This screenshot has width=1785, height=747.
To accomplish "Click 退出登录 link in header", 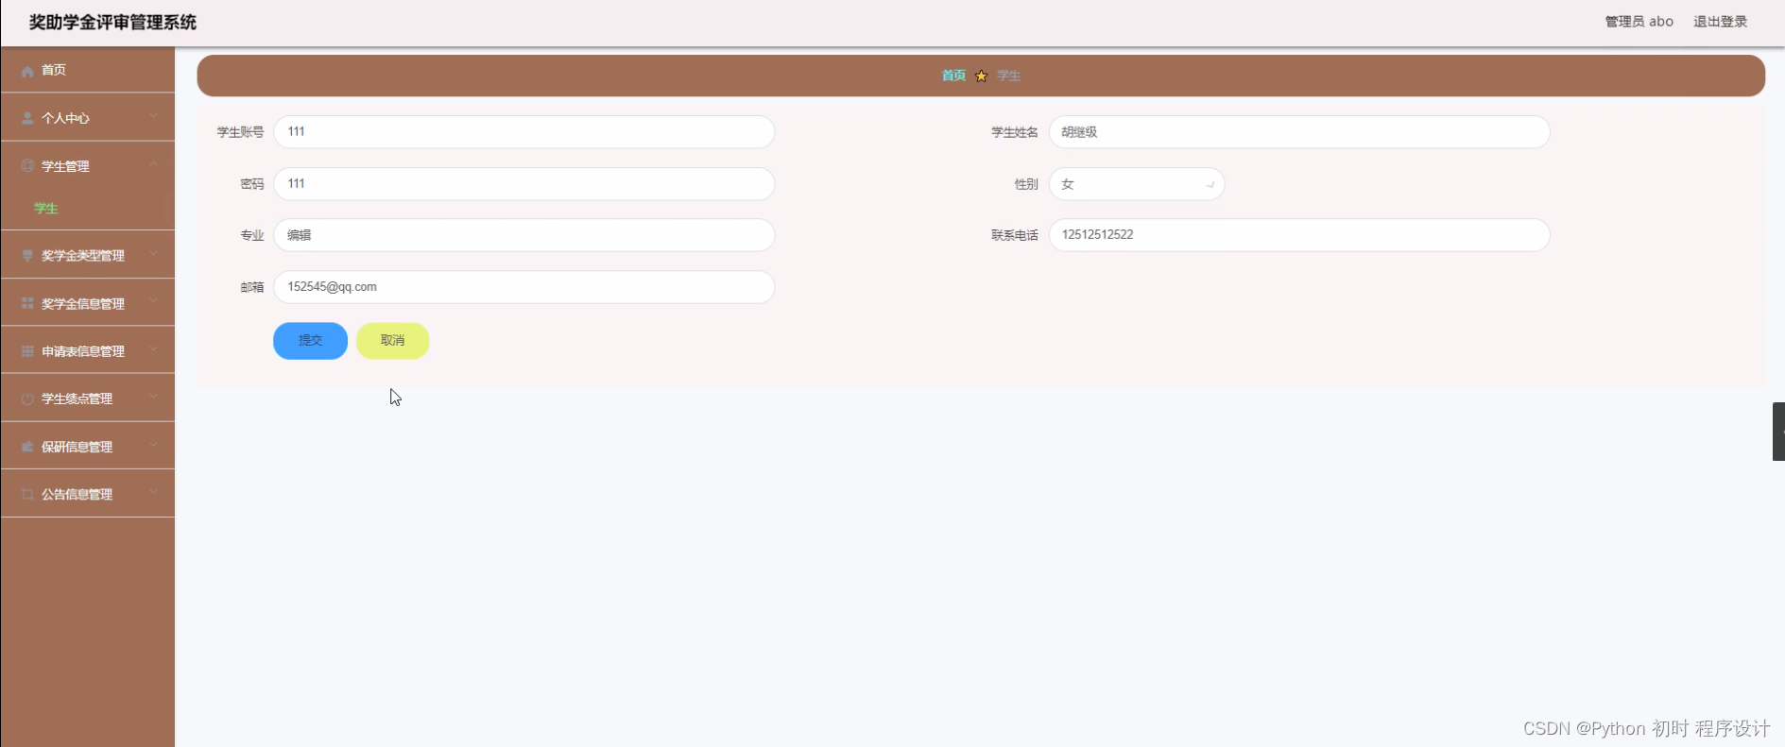I will click(x=1720, y=22).
